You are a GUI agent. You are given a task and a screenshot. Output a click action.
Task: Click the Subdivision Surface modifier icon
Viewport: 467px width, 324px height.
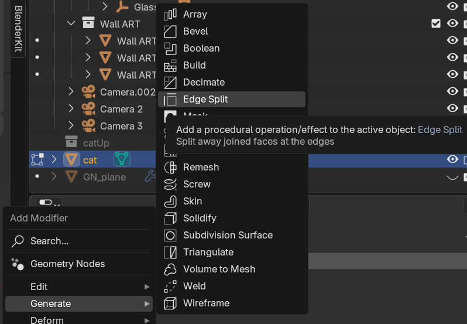tap(170, 236)
